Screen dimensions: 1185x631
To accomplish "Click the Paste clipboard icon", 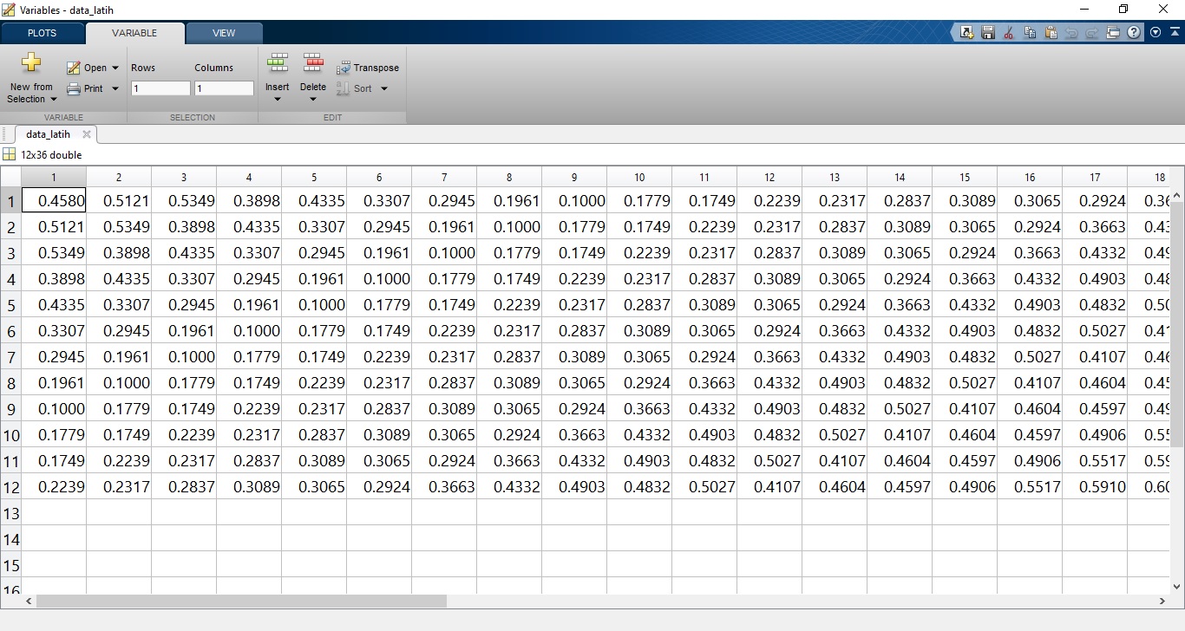I will pos(1051,33).
